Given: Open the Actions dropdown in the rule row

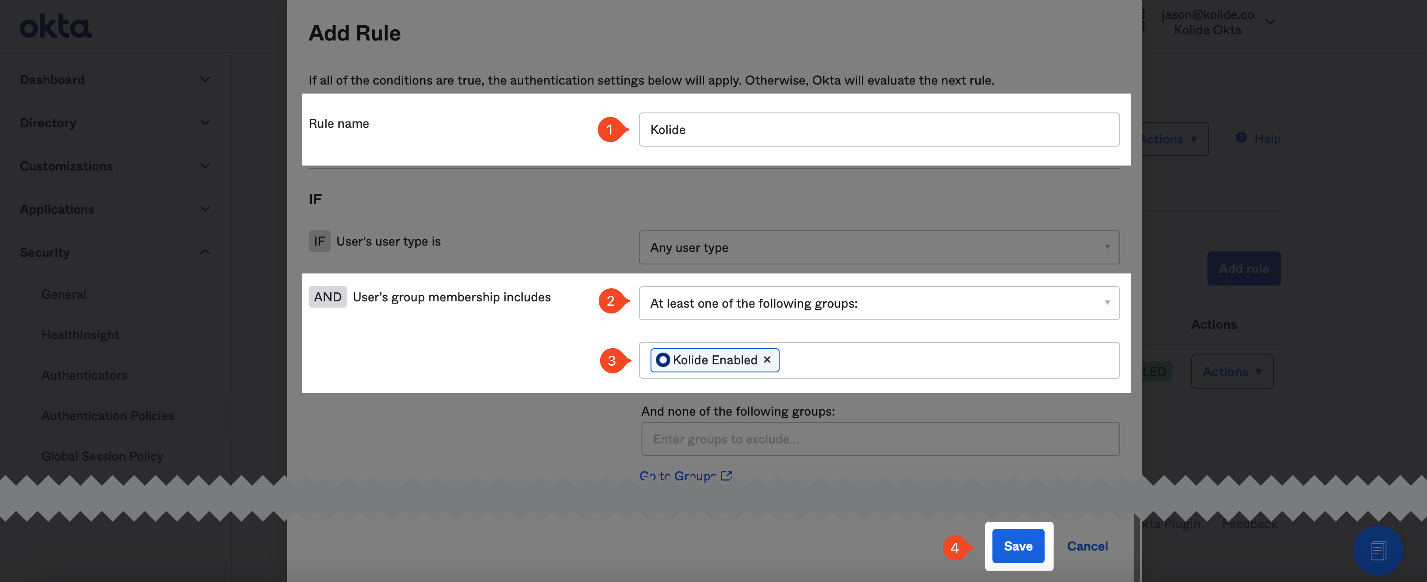Looking at the screenshot, I should tap(1232, 372).
